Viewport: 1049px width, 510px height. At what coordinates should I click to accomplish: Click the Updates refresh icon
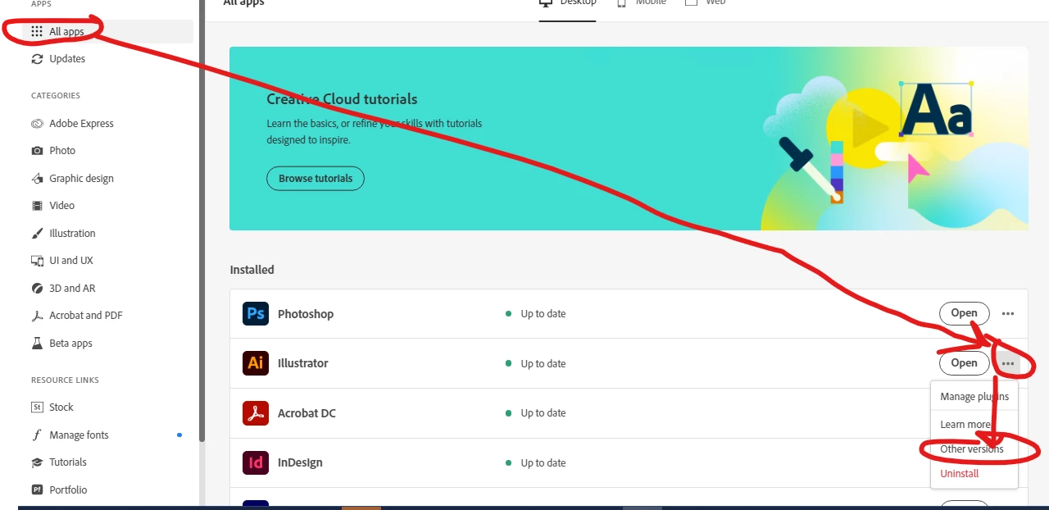tap(37, 59)
